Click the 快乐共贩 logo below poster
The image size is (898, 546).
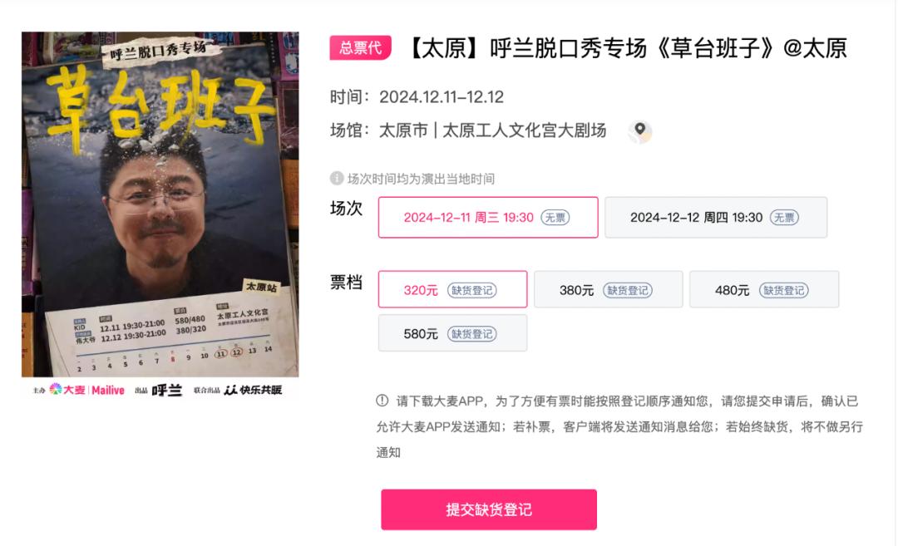(x=253, y=390)
